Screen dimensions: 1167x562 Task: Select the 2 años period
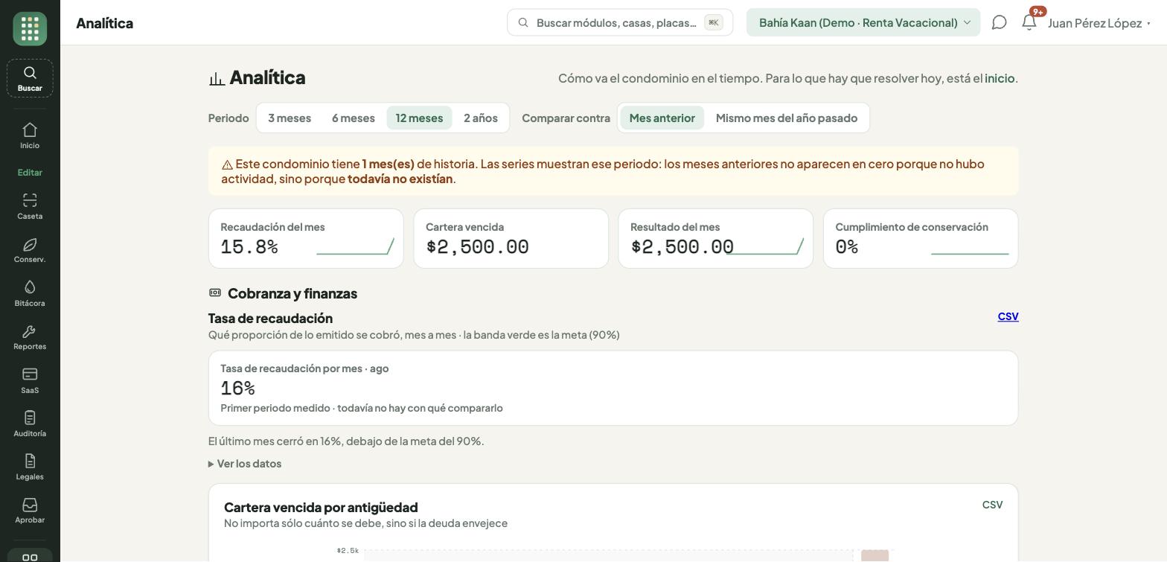481,118
